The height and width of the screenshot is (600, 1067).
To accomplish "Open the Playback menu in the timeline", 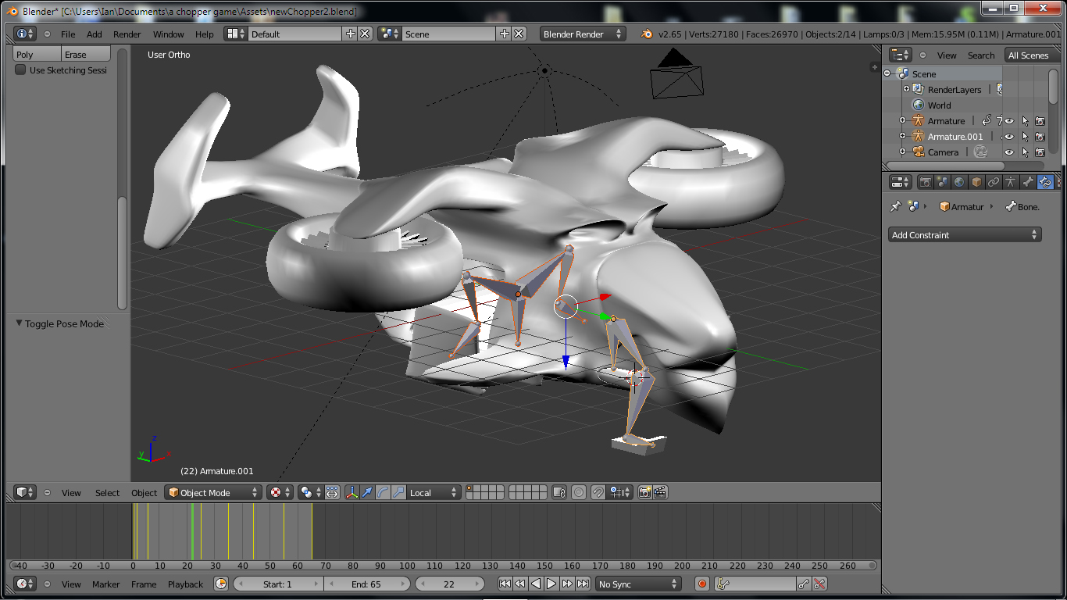I will tap(185, 584).
